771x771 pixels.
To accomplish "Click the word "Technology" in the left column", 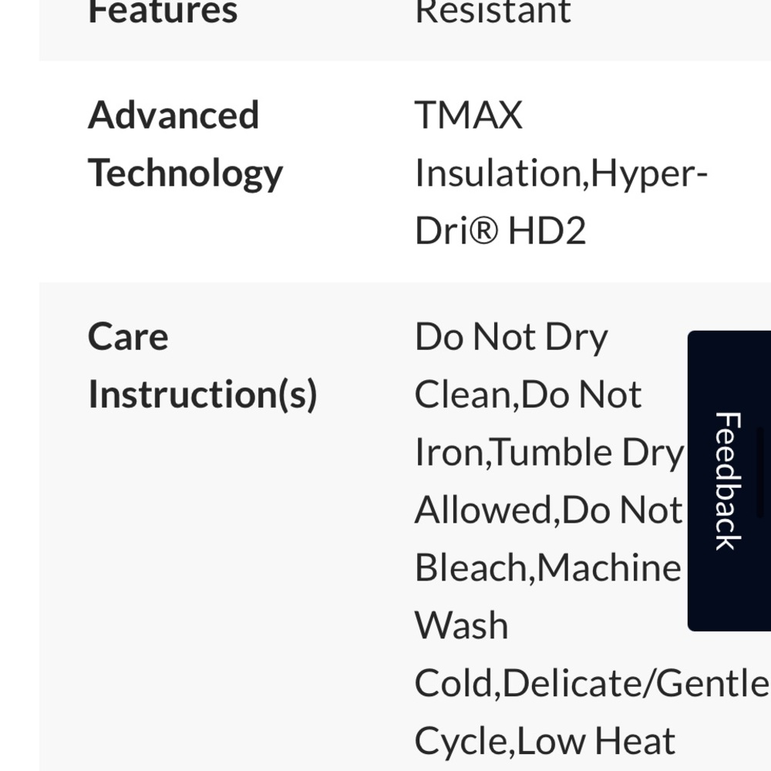I will click(185, 173).
